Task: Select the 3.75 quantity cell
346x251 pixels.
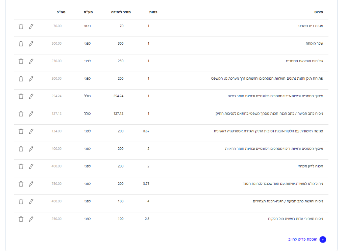Action: click(146, 184)
